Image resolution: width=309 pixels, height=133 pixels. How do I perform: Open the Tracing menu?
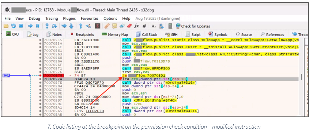52,19
